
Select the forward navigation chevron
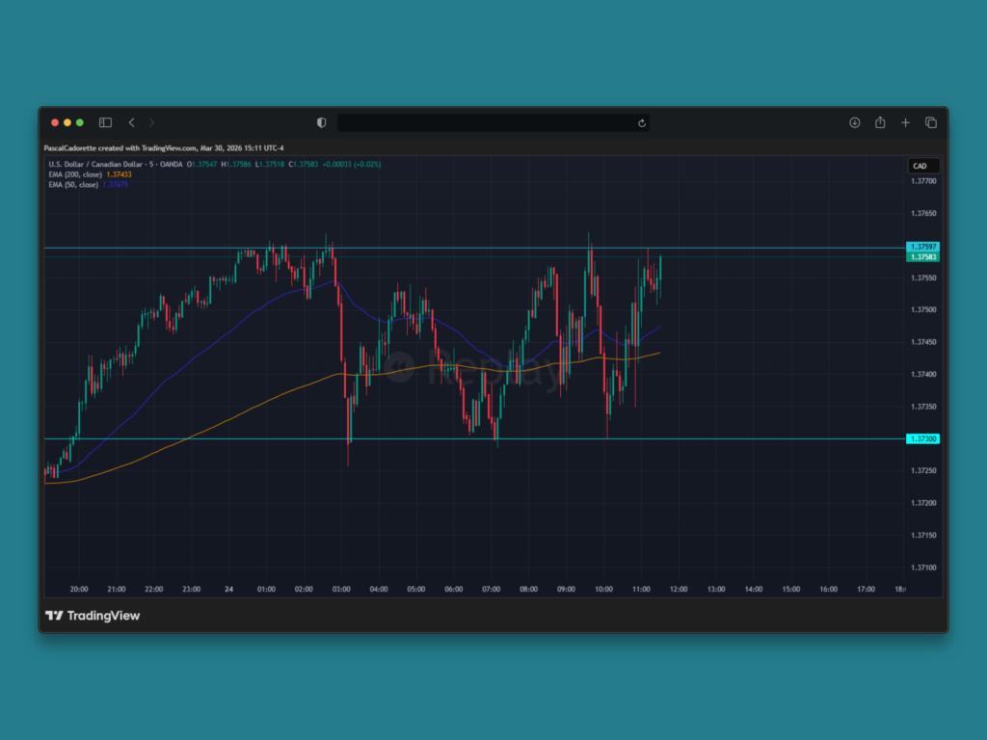pyautogui.click(x=151, y=122)
